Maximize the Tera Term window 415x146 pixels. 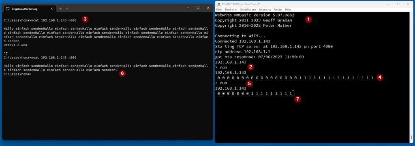[398, 4]
